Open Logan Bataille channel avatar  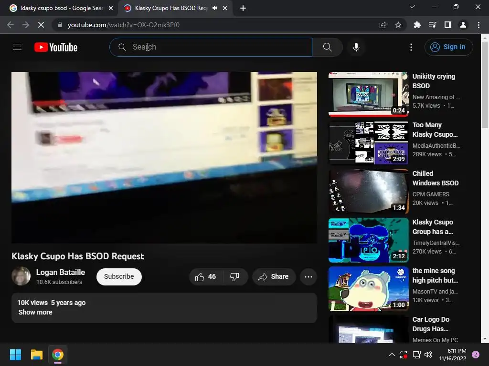point(21,276)
